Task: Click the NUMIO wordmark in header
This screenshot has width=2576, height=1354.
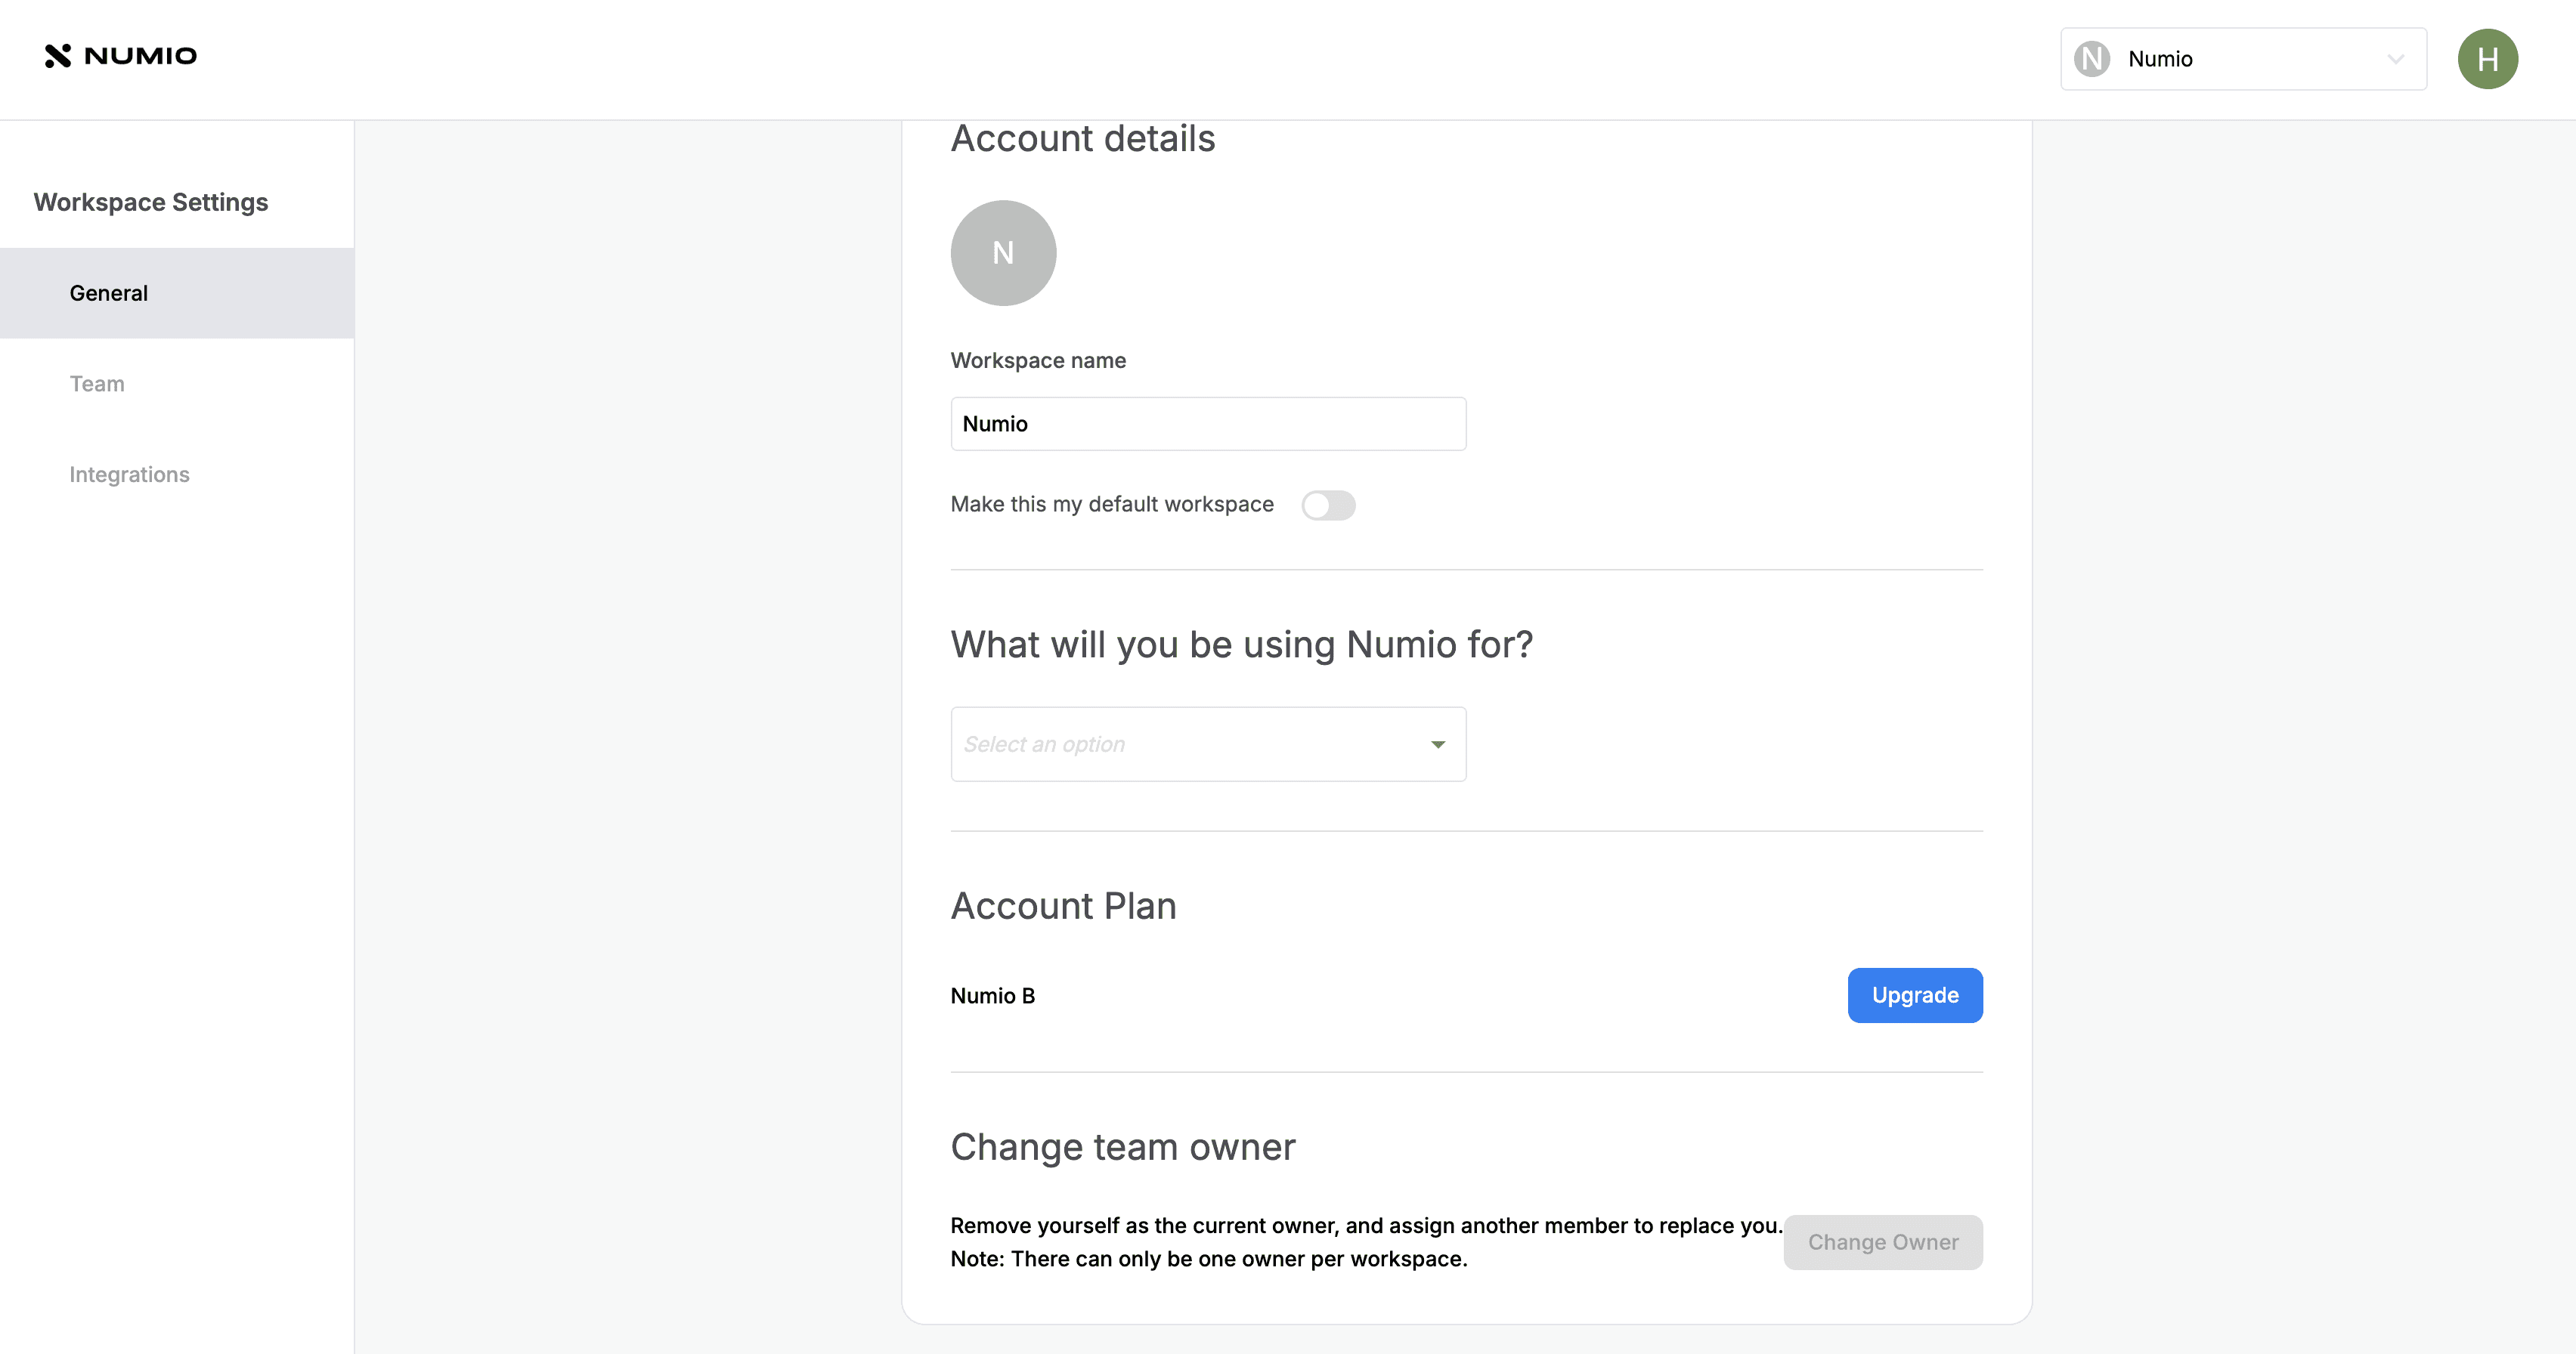Action: (x=140, y=56)
